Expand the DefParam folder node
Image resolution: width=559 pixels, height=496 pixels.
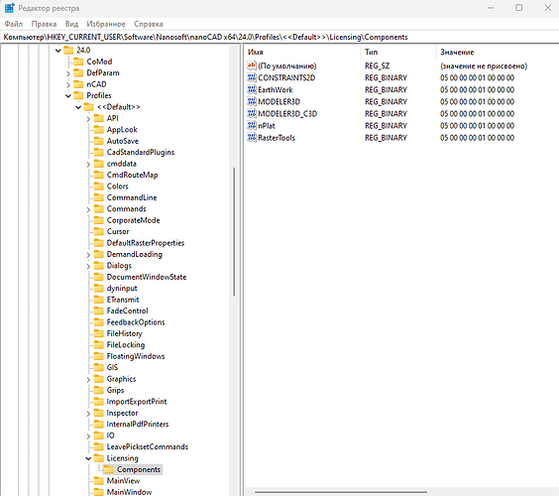point(68,73)
